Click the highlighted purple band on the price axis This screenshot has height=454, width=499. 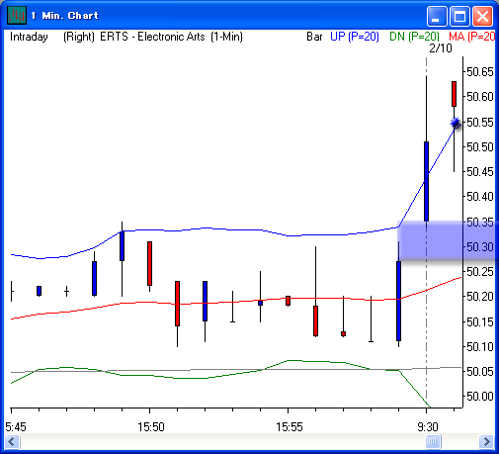coord(447,240)
